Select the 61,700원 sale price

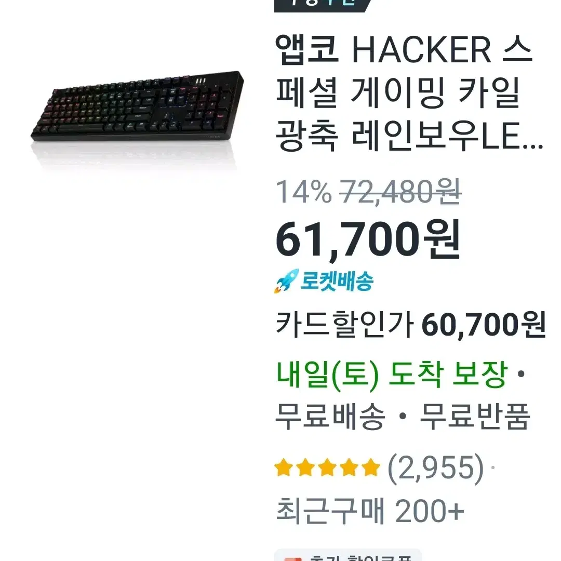pos(368,239)
